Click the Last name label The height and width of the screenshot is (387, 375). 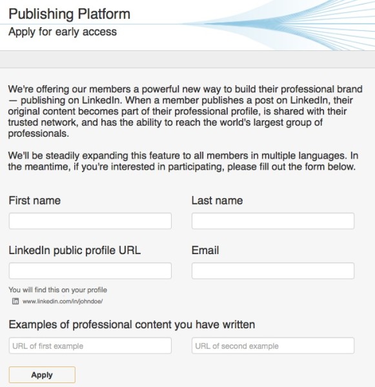click(x=217, y=201)
